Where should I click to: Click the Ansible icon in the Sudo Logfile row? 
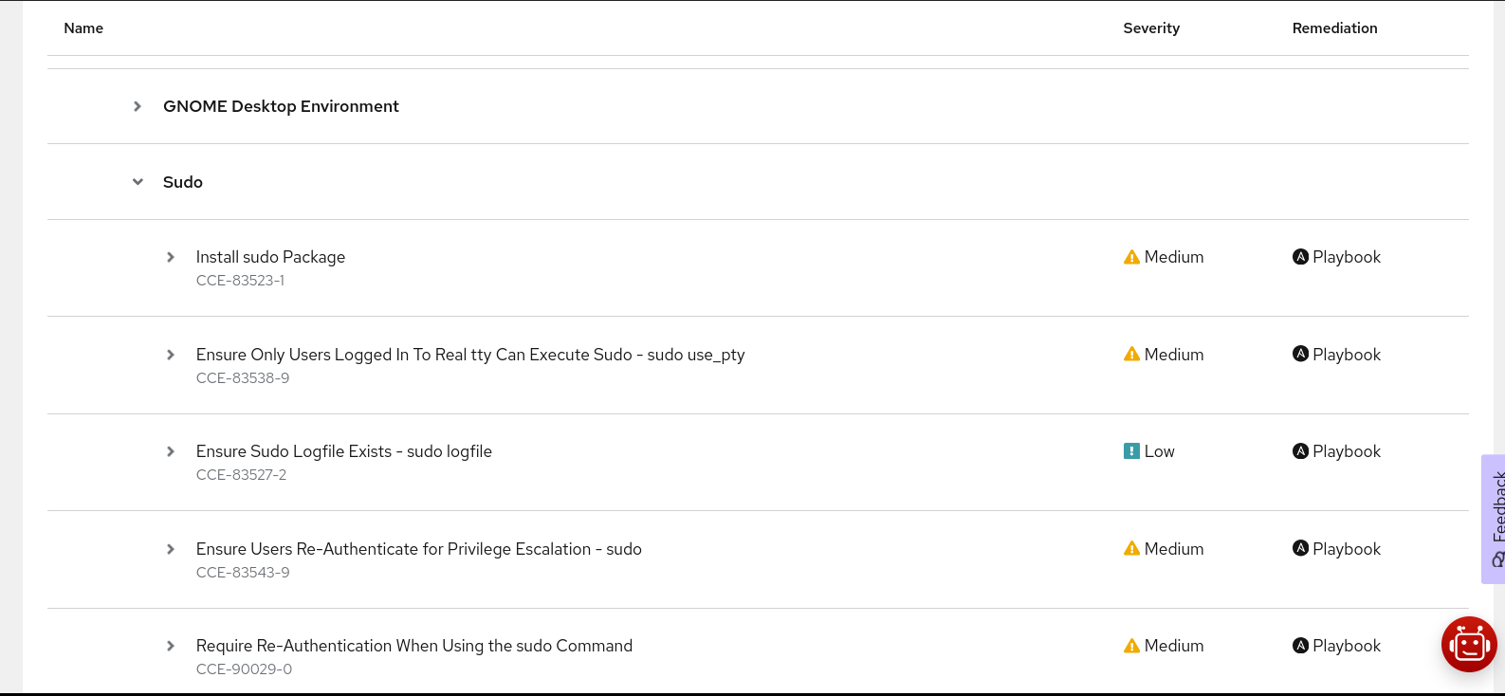(1300, 451)
